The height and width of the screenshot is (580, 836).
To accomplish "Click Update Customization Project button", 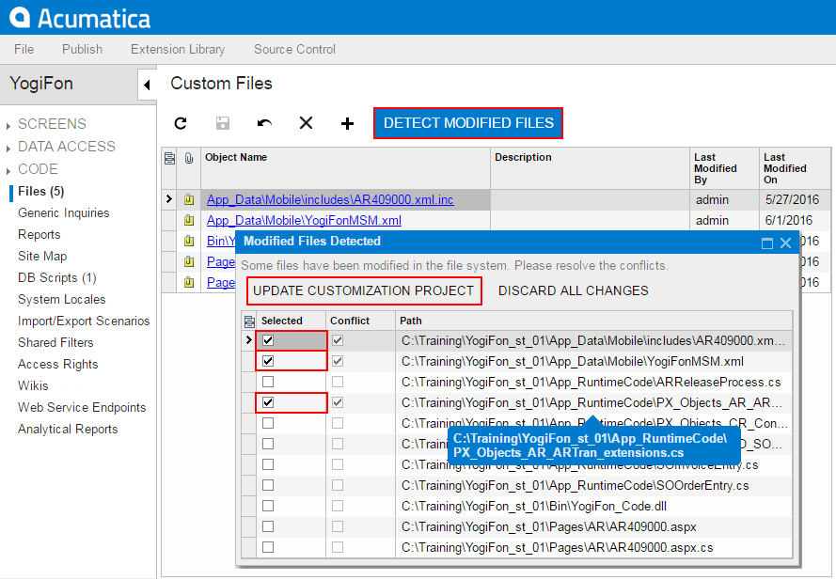I will click(364, 290).
